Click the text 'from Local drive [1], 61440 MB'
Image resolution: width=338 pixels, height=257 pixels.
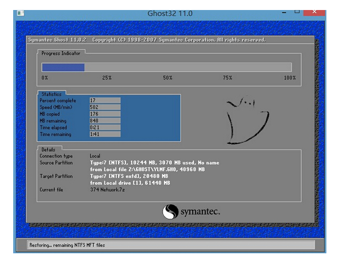[130, 183]
